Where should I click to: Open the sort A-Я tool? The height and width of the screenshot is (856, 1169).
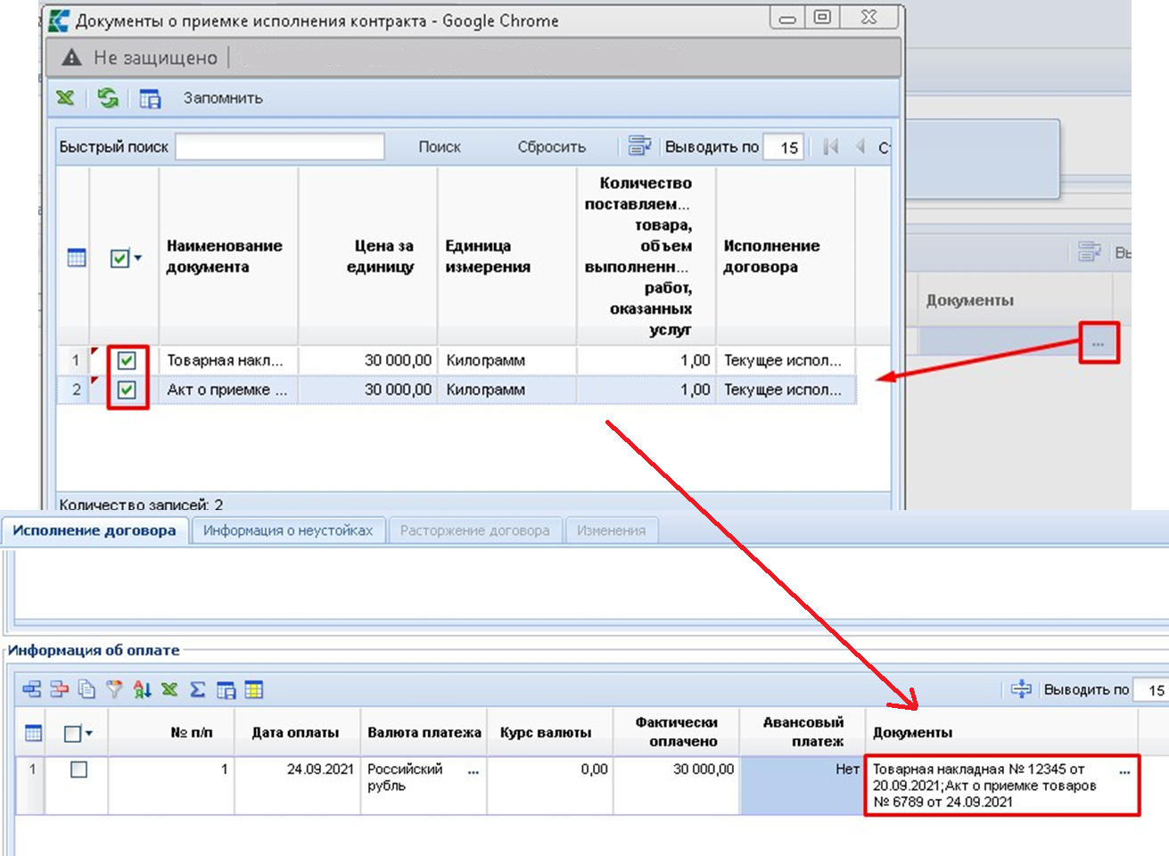pos(142,689)
